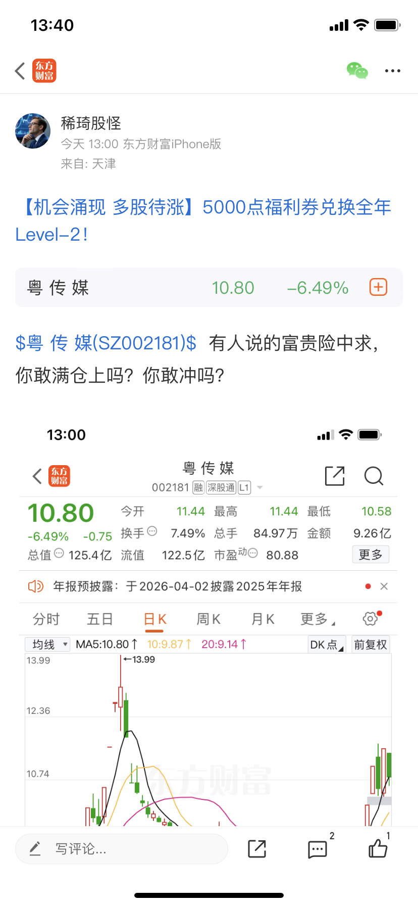Tap the MA5:10.80 moving average label
This screenshot has height=906, width=418.
107,644
